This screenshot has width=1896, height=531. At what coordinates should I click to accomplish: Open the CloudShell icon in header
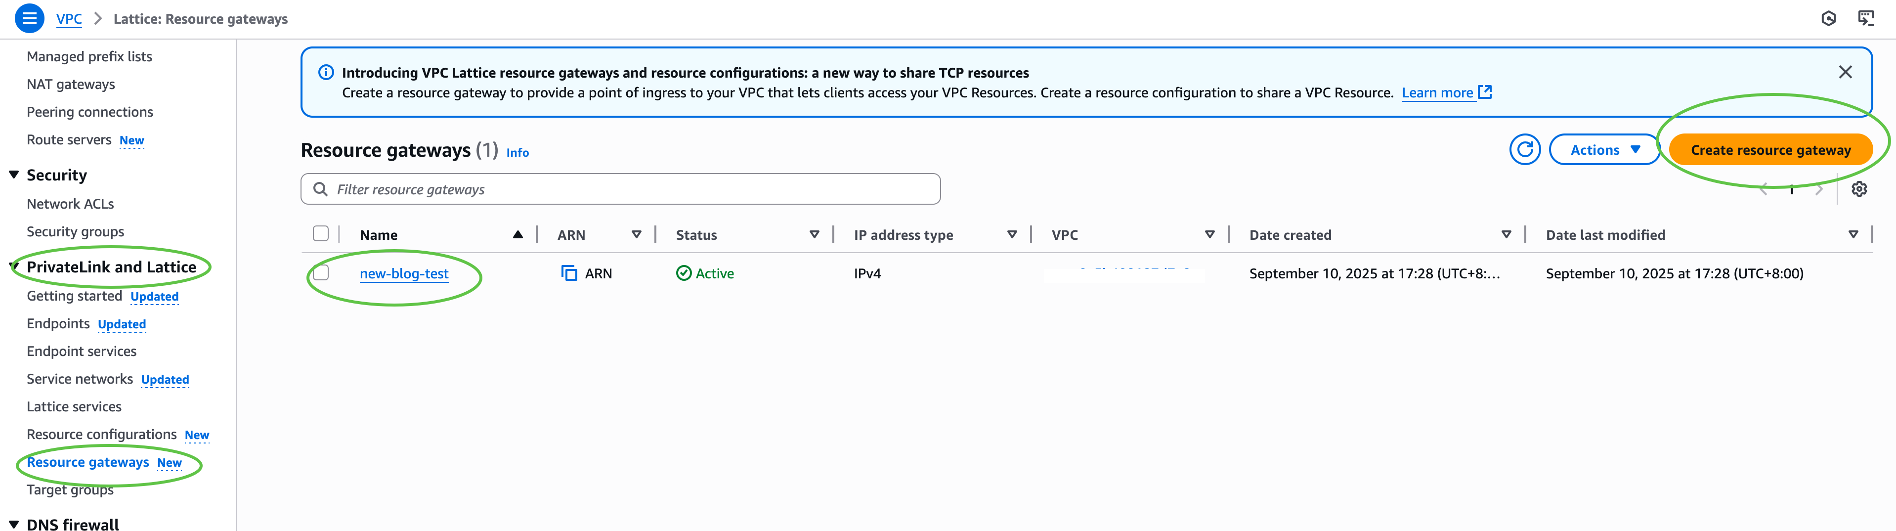click(1866, 18)
